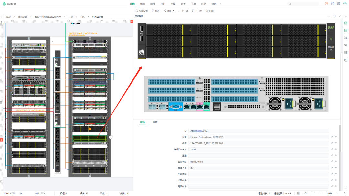Click fifth right sidebar list icon

(x=346, y=53)
